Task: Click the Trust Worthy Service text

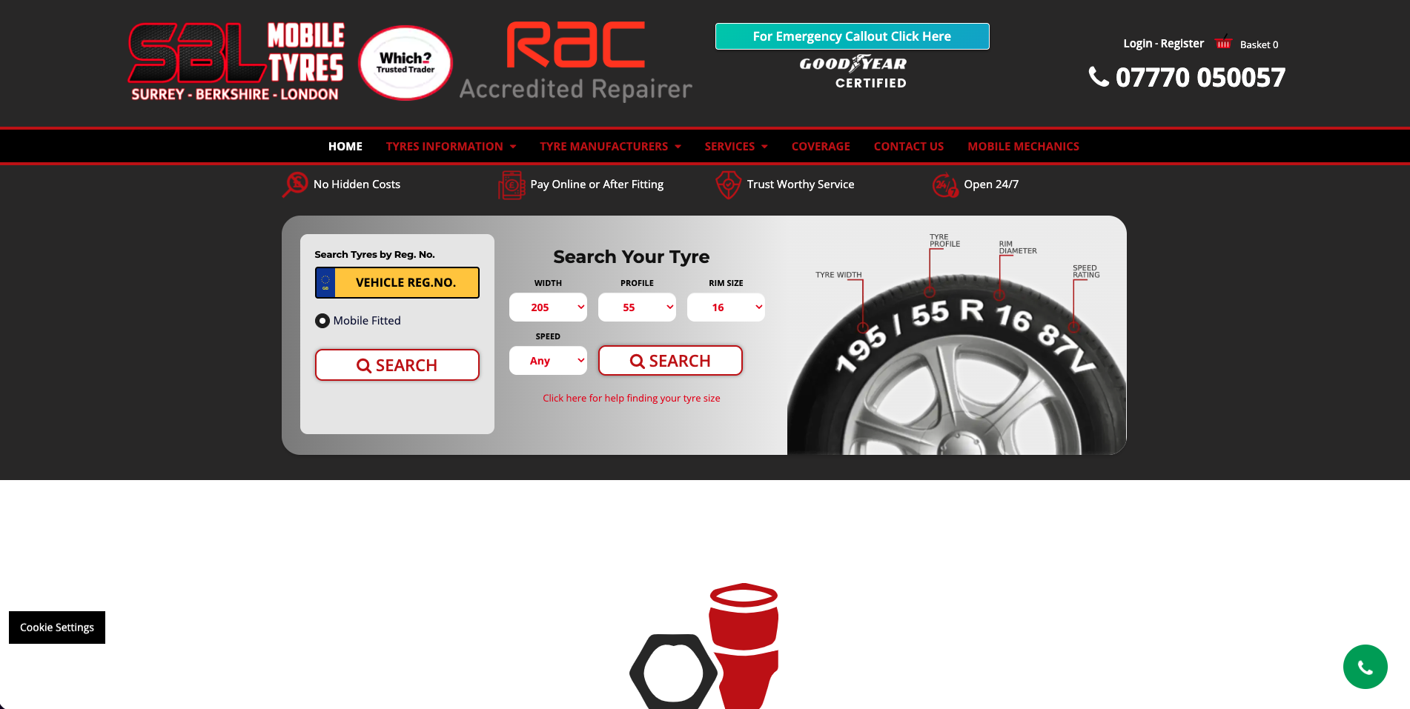Action: [x=801, y=184]
